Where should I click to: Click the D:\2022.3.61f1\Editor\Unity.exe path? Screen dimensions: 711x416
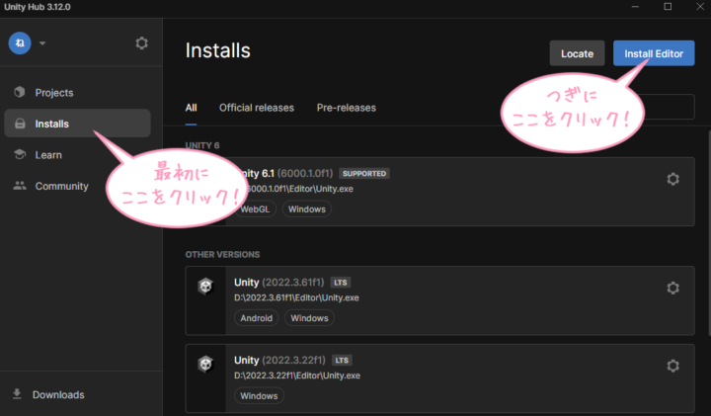point(296,298)
